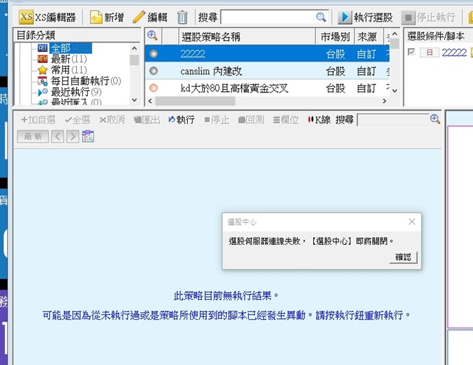This screenshot has height=365, width=473.
Task: Open the calendar date picker icon
Action: pyautogui.click(x=88, y=136)
